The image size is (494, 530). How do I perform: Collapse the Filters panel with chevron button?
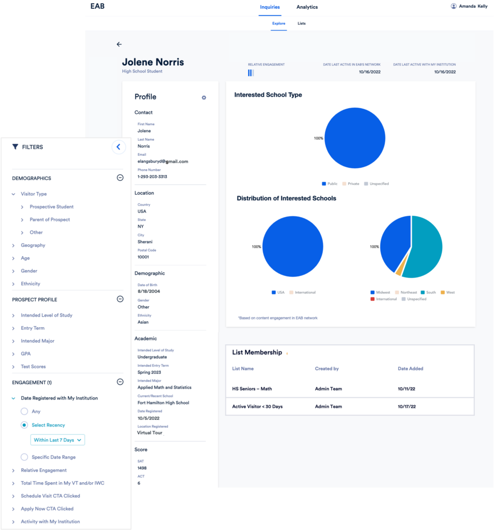pos(118,147)
